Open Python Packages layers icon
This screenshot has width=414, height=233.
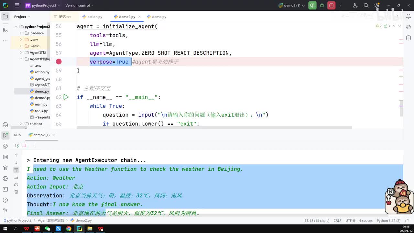pos(5,168)
